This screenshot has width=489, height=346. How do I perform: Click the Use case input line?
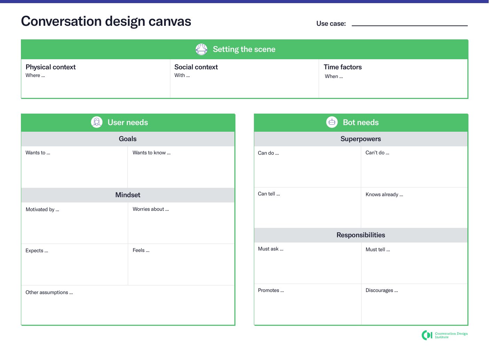coord(410,25)
